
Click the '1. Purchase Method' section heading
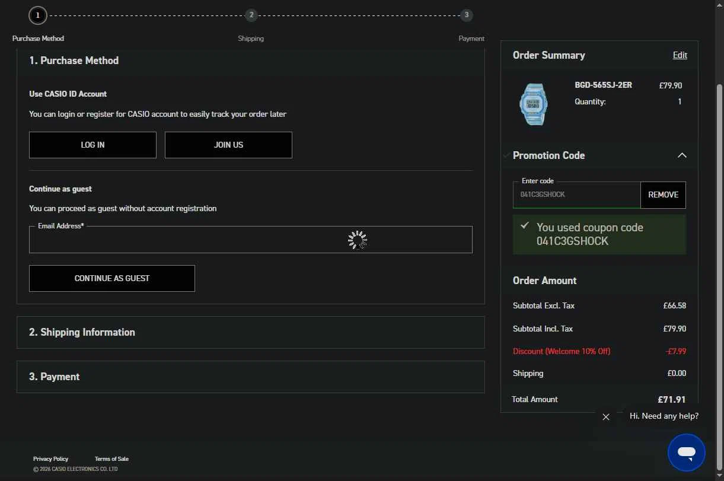tap(74, 60)
